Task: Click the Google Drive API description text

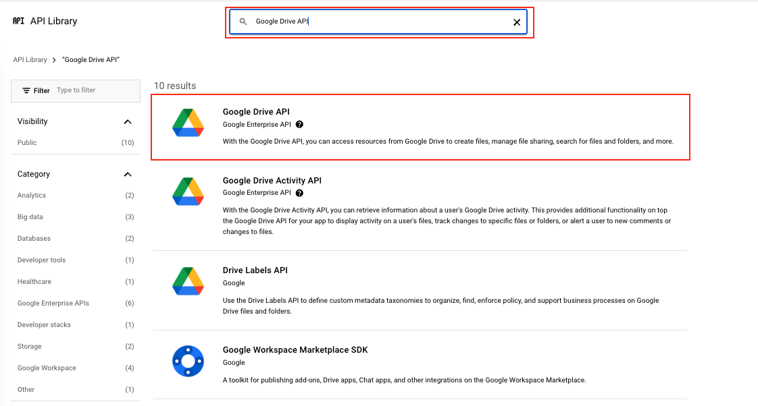Action: [448, 142]
